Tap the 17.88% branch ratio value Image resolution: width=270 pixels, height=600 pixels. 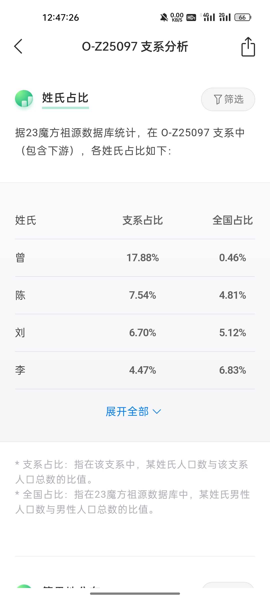click(x=143, y=258)
